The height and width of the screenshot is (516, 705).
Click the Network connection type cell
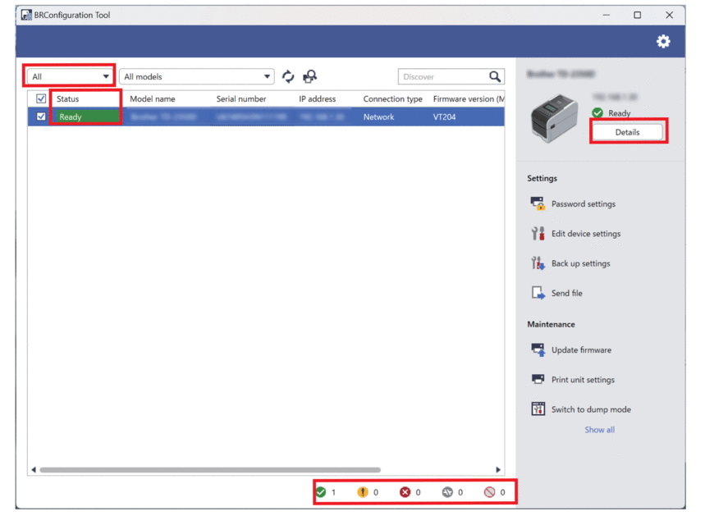[378, 116]
